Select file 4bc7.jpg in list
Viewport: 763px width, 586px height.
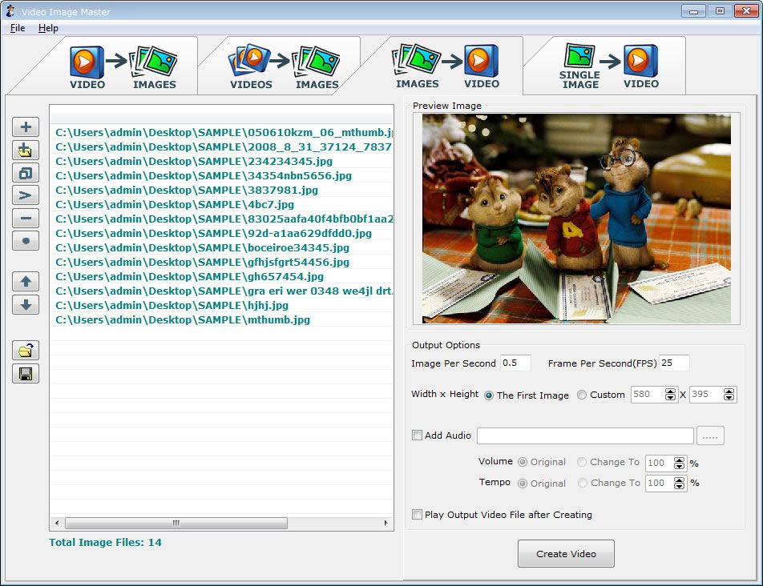tap(222, 205)
